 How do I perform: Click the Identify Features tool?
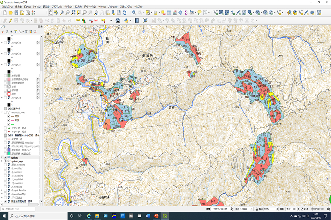[134, 13]
